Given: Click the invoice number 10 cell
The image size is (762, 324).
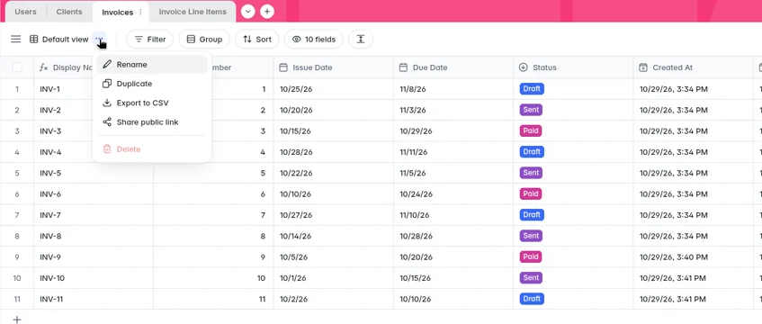Looking at the screenshot, I should (x=213, y=278).
